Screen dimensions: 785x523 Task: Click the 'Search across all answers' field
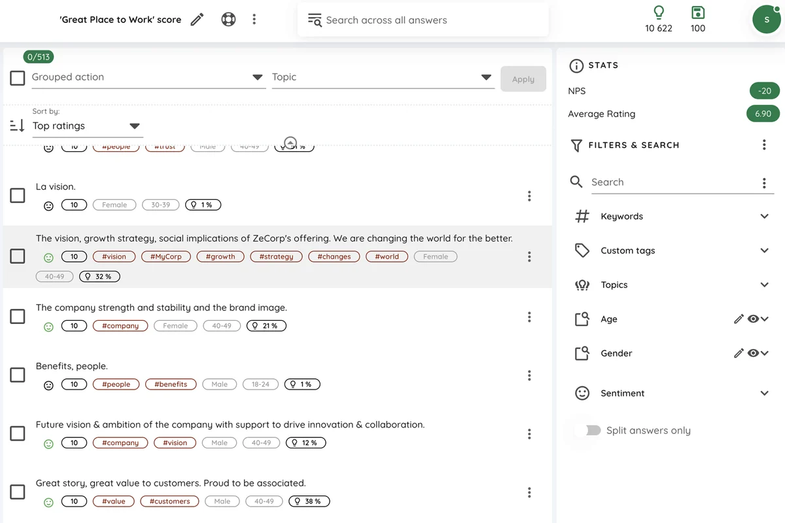423,20
